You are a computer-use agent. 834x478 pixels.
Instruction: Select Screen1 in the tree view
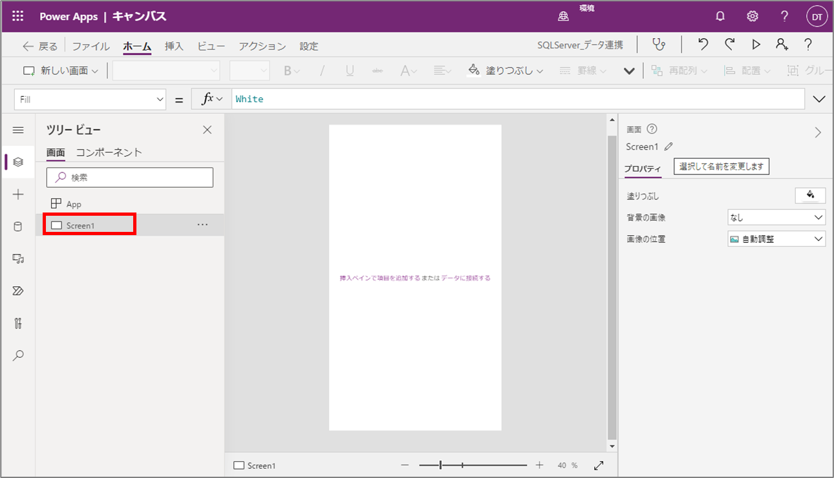[x=130, y=225]
